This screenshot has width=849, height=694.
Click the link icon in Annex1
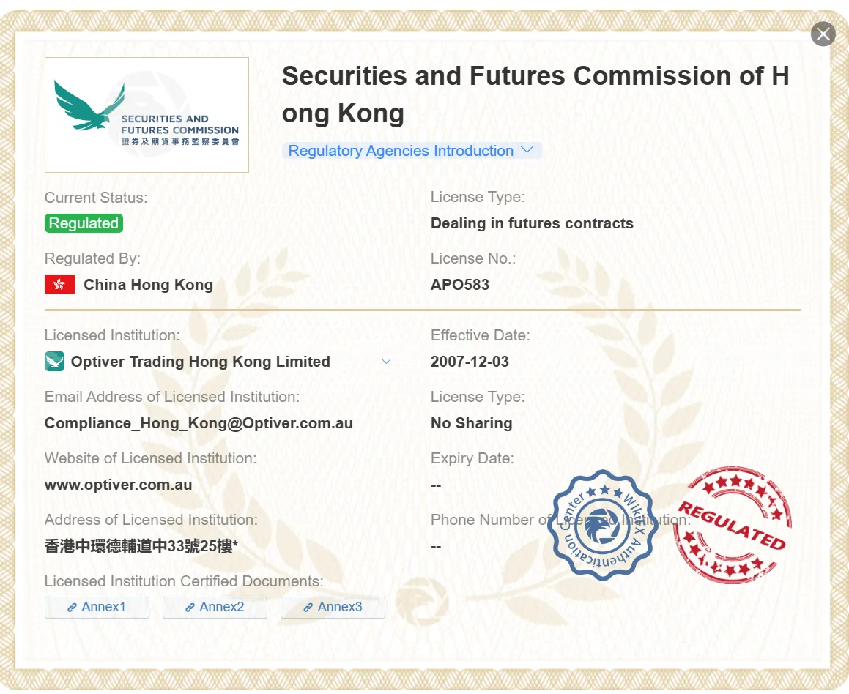(x=72, y=608)
